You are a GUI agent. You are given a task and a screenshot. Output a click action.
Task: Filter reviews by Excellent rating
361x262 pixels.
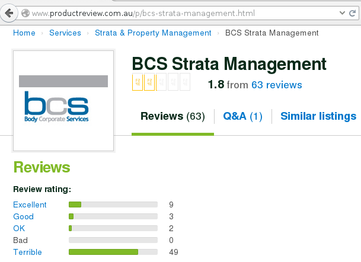coord(30,205)
